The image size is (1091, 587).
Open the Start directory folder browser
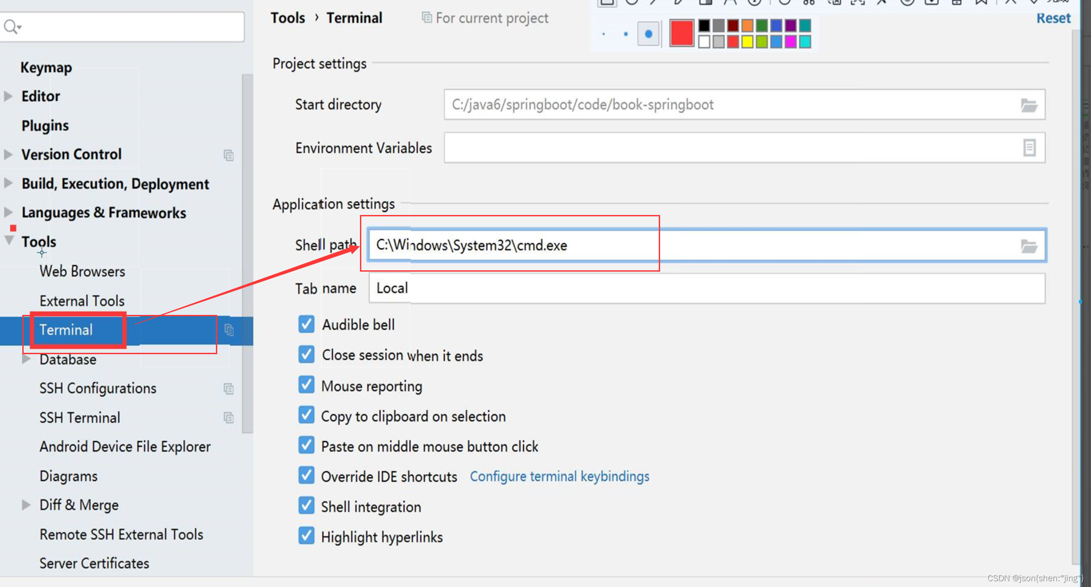(x=1029, y=104)
